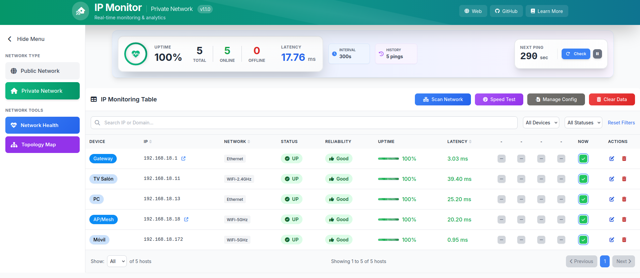Delete the Móvil device with trash icon
Viewport: 640px width, 278px height.
point(624,240)
